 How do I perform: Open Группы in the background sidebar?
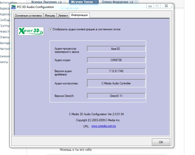click(5, 26)
